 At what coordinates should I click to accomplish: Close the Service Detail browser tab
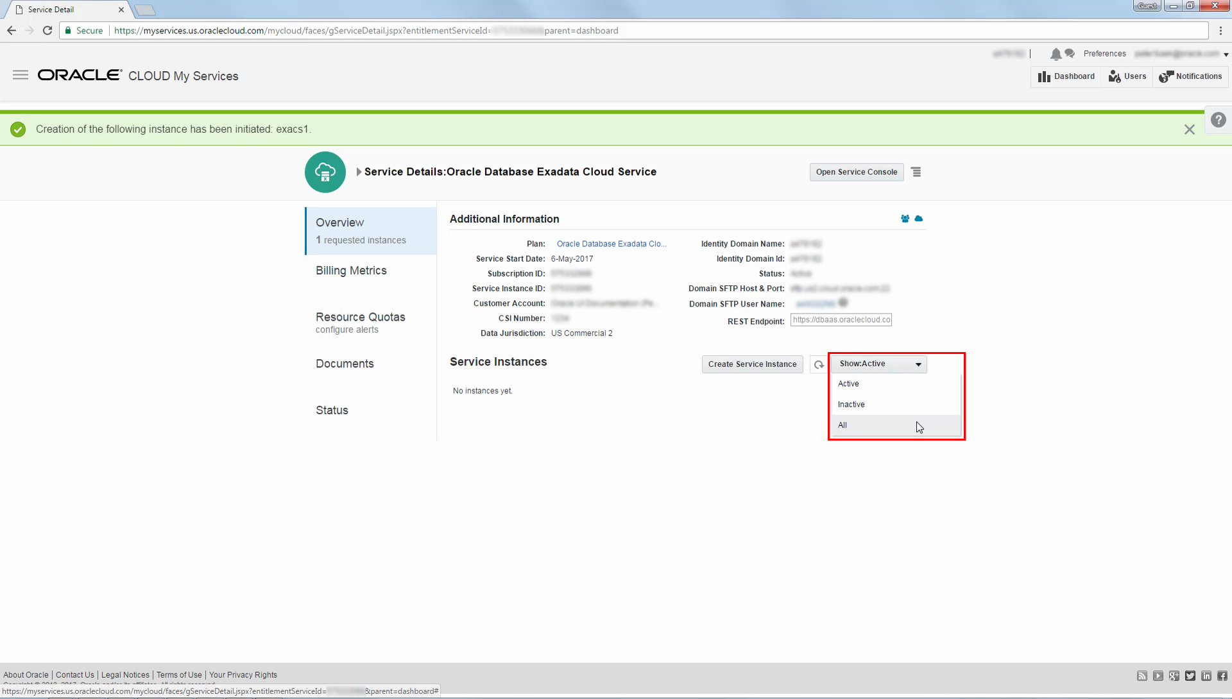coord(121,10)
